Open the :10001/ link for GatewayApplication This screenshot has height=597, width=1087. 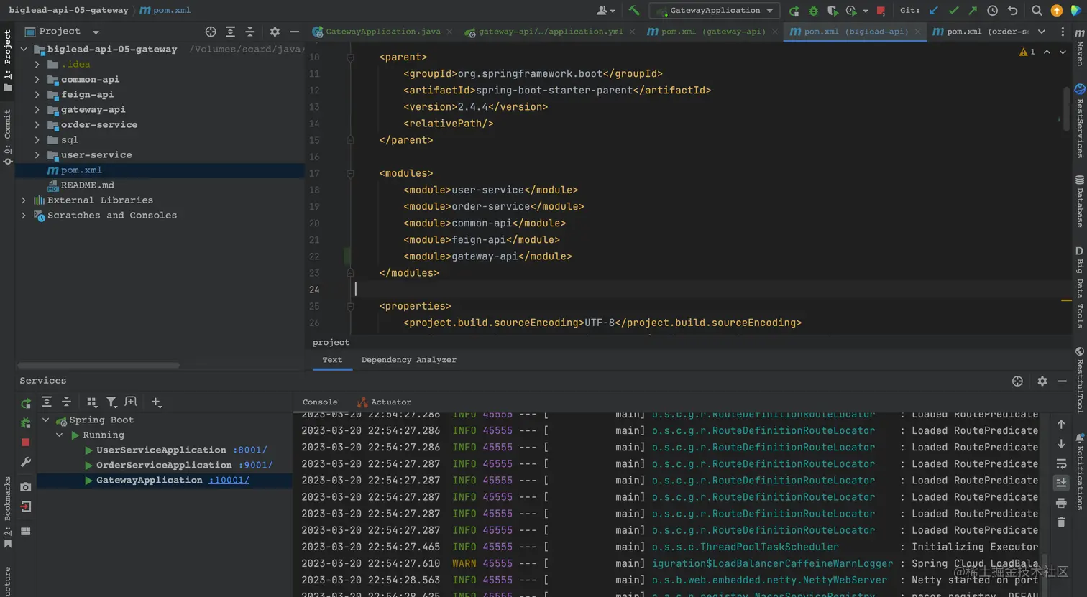(229, 480)
